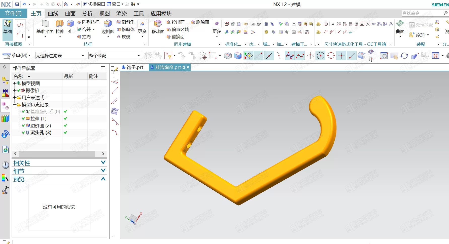
Task: Select the Extrude (拉伸) tool
Action: 60,27
